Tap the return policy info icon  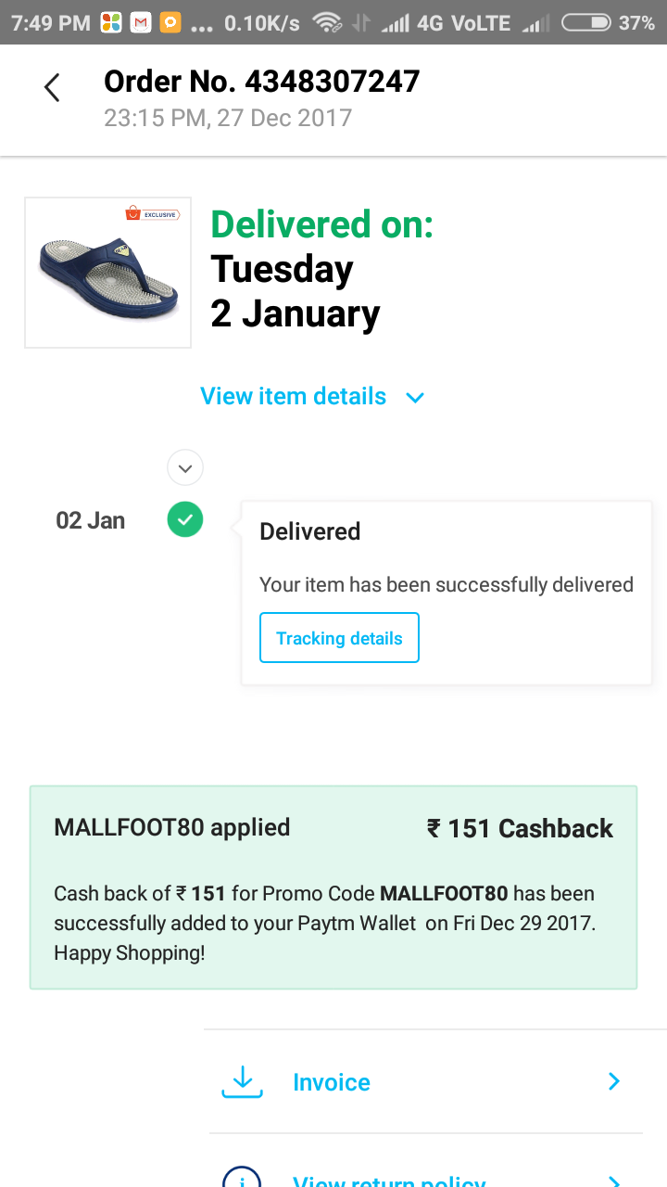[x=242, y=1180]
